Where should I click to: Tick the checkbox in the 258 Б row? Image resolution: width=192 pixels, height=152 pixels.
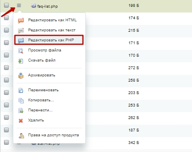tap(6, 80)
